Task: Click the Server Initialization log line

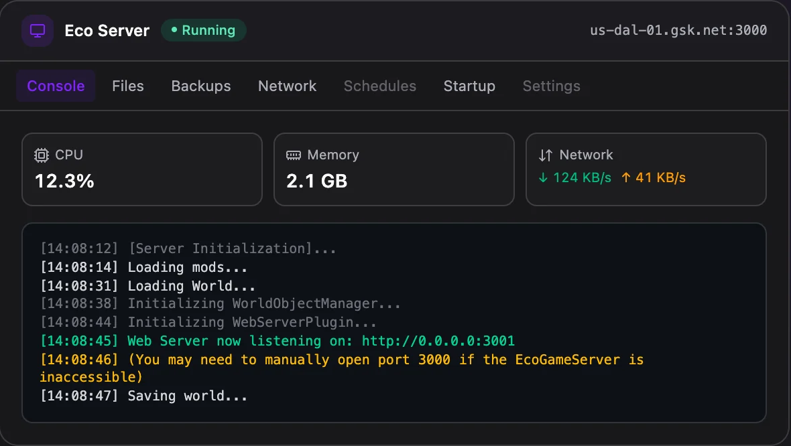Action: [188, 248]
